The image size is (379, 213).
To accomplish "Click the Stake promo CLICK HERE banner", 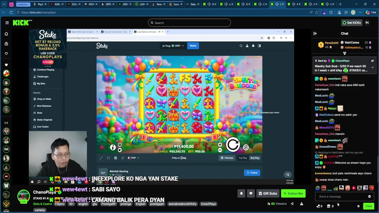I will pyautogui.click(x=48, y=62).
